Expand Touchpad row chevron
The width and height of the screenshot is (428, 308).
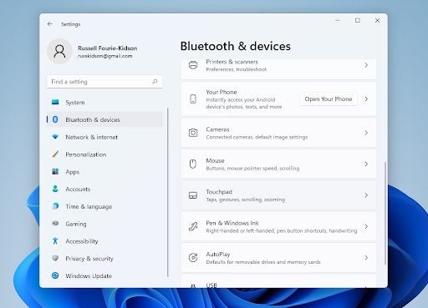point(366,195)
